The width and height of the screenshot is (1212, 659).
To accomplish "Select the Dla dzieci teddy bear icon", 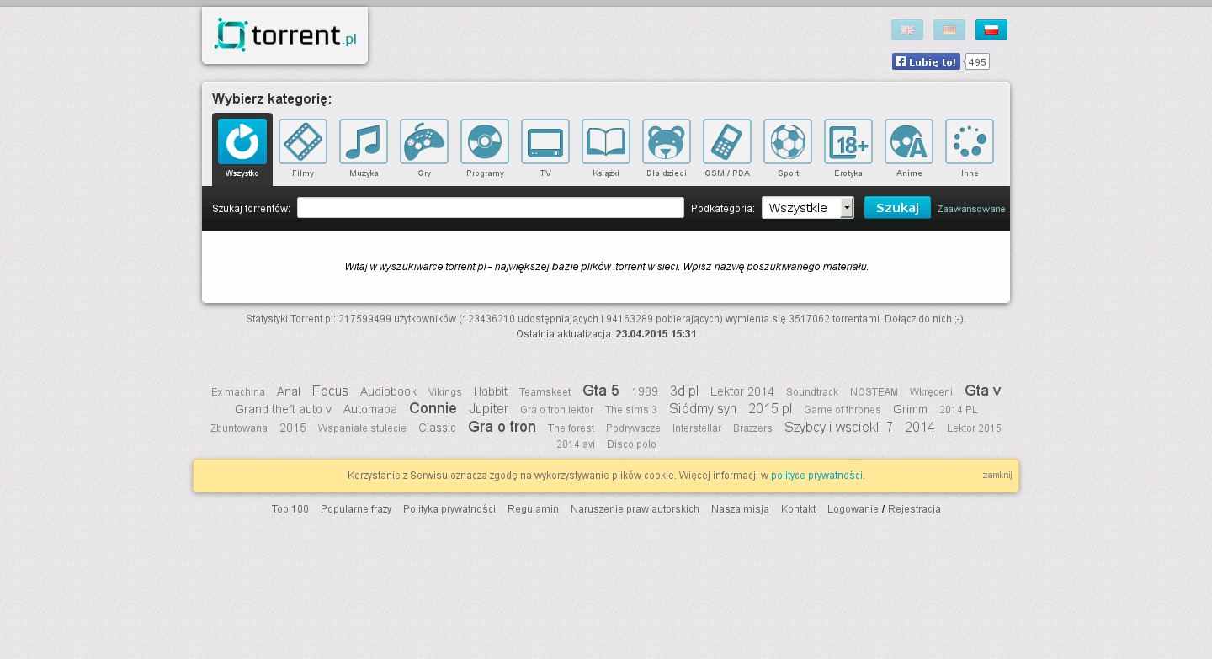I will 667,141.
